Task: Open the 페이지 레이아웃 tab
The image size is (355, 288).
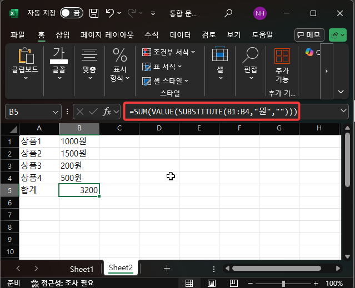Action: click(x=107, y=35)
